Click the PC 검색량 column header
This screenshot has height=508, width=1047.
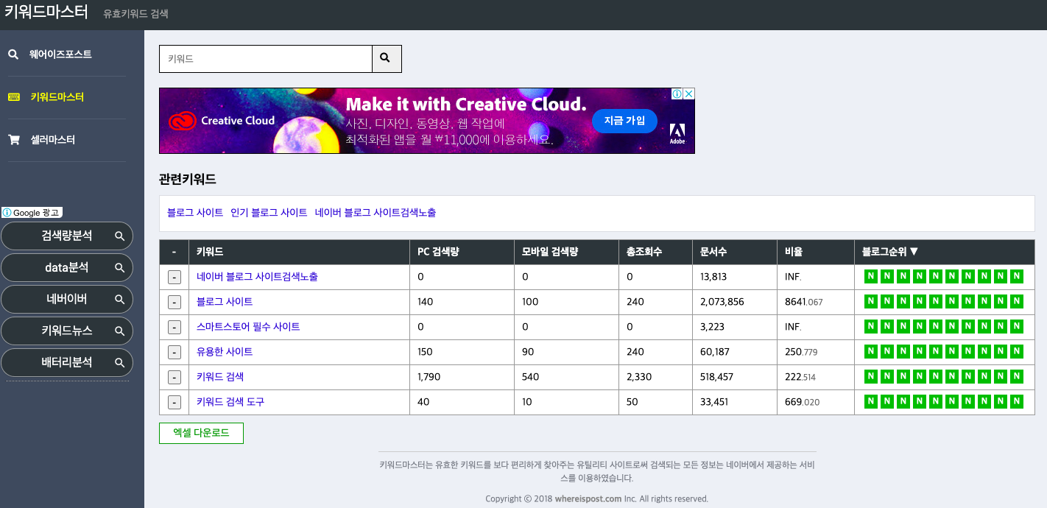click(x=462, y=252)
